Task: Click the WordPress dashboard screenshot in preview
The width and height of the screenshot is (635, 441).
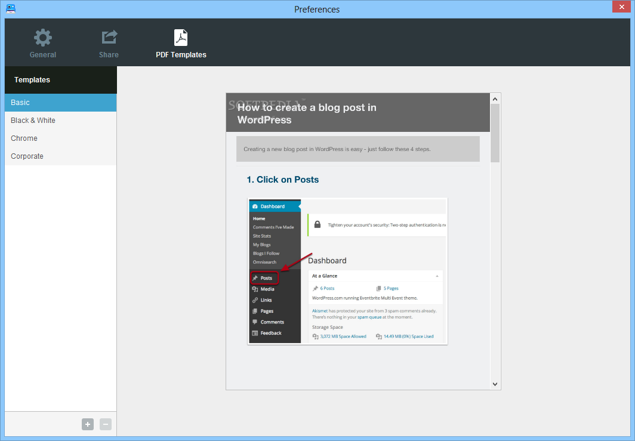Action: (x=347, y=271)
